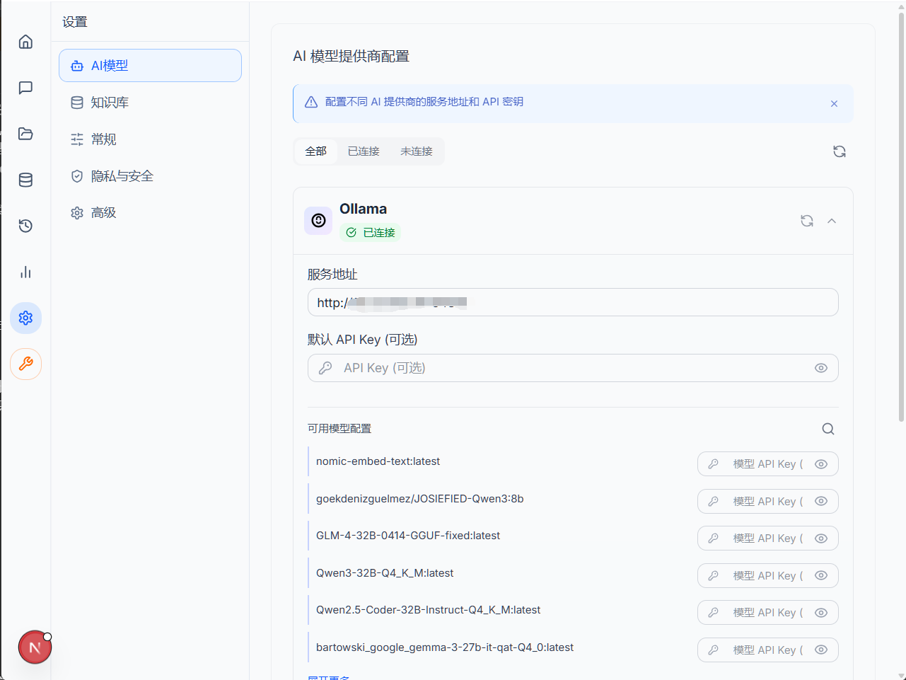Switch to the 未连接 filter tab
Viewport: 906px width, 680px height.
point(417,151)
